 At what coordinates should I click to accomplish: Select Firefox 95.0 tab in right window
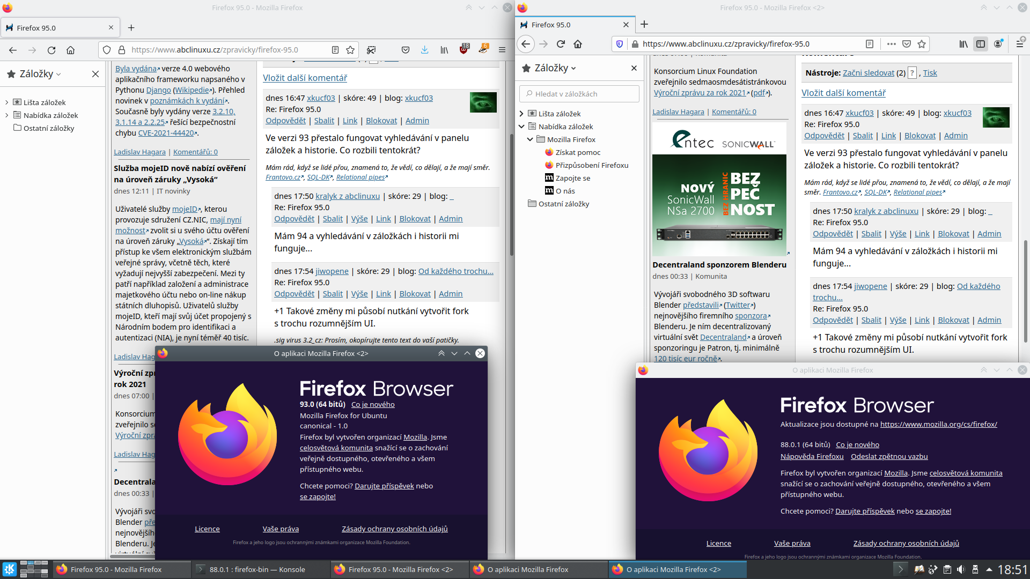[575, 25]
